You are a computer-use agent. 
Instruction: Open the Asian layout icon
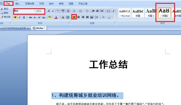[x=102, y=11]
